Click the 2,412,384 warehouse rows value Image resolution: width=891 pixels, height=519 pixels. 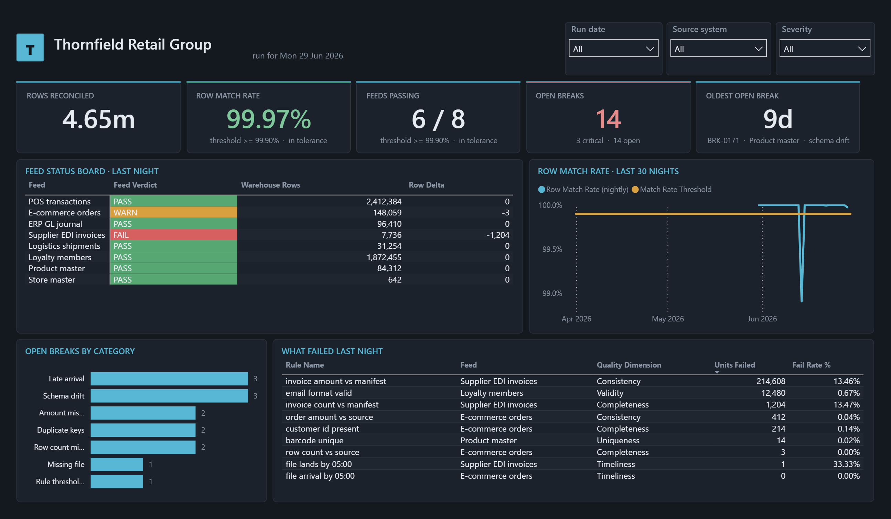tap(384, 201)
